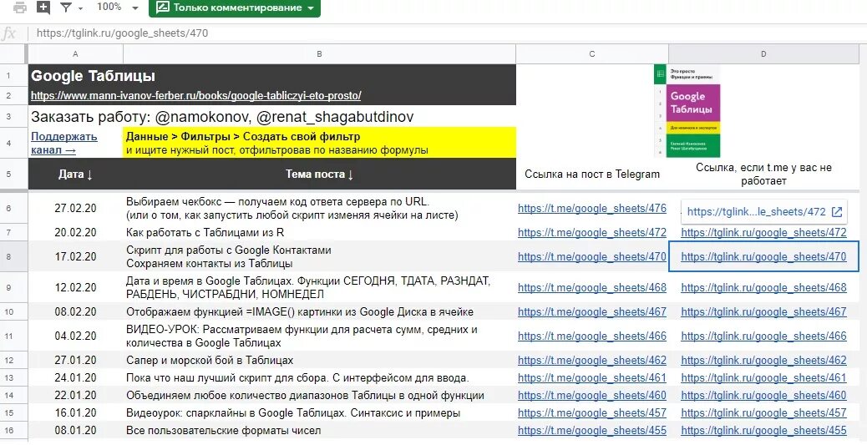Click the Google Таблицы book cover thumbnail
The width and height of the screenshot is (867, 445).
tap(687, 111)
